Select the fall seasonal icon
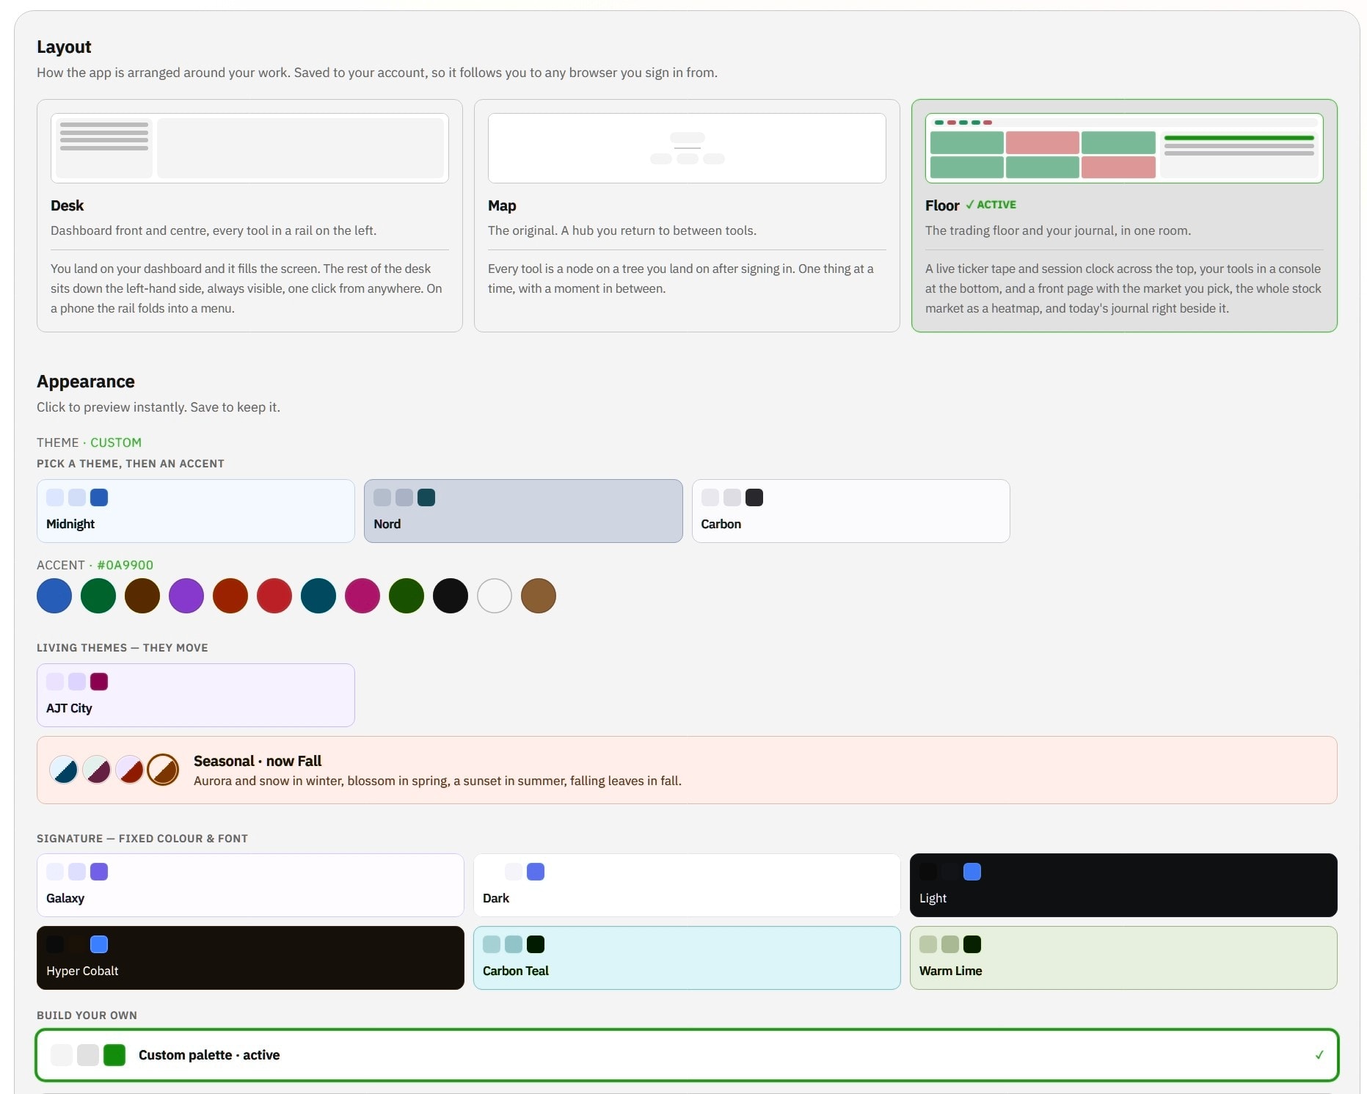 tap(163, 770)
